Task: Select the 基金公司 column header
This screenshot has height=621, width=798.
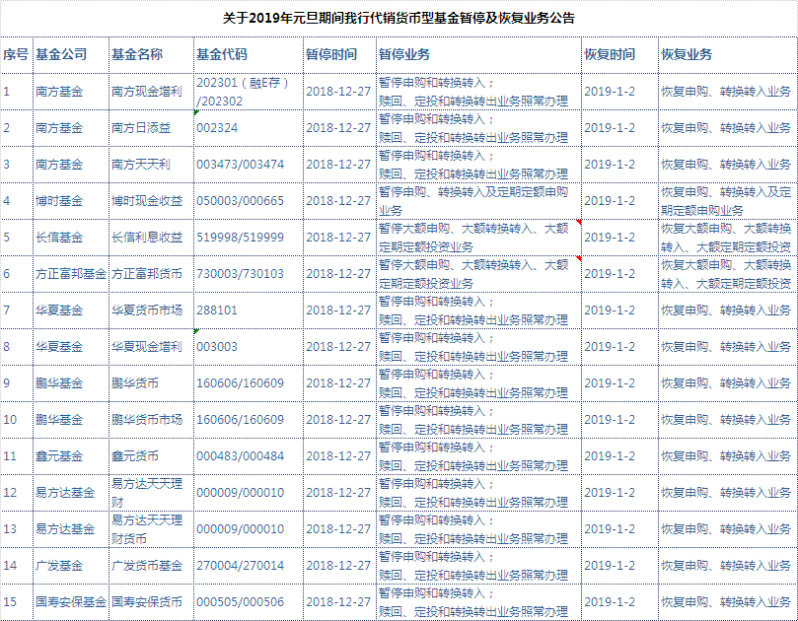Action: (59, 53)
